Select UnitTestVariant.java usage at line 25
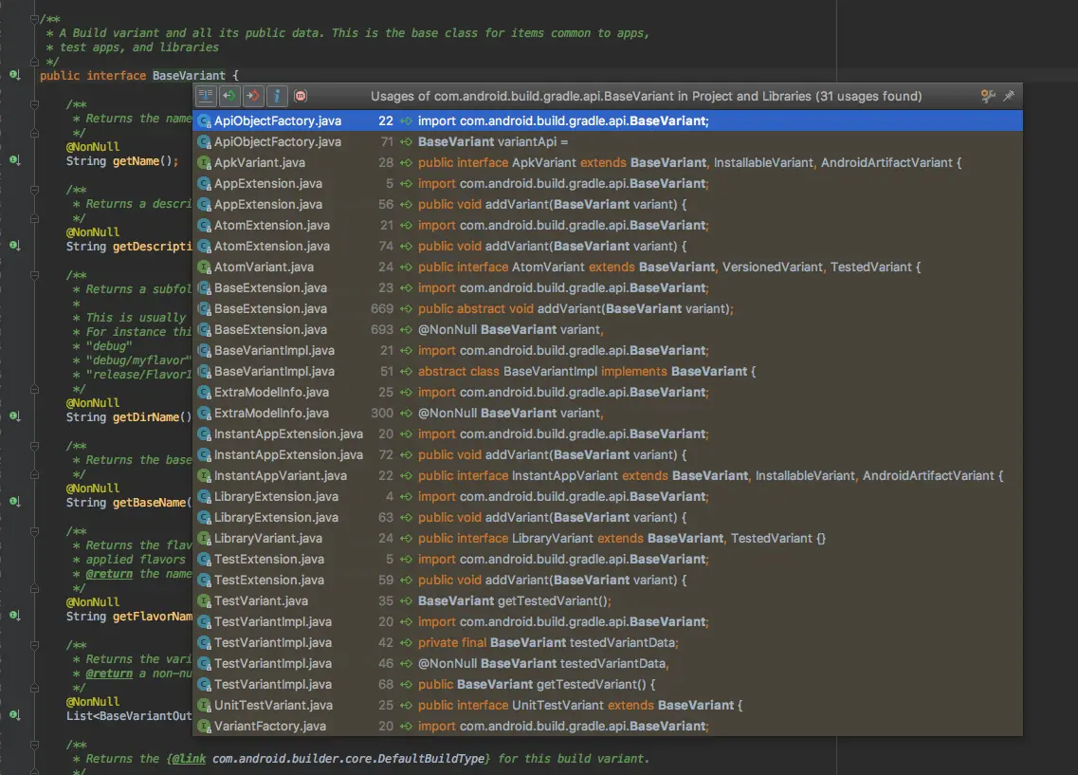Image resolution: width=1078 pixels, height=775 pixels. pos(569,705)
